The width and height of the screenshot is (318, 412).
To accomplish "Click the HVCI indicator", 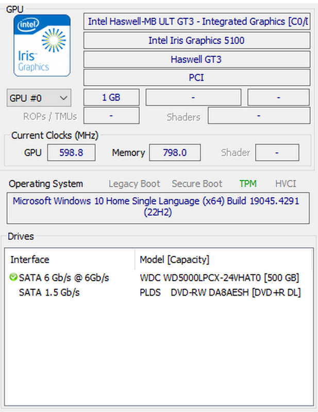I will coord(286,184).
